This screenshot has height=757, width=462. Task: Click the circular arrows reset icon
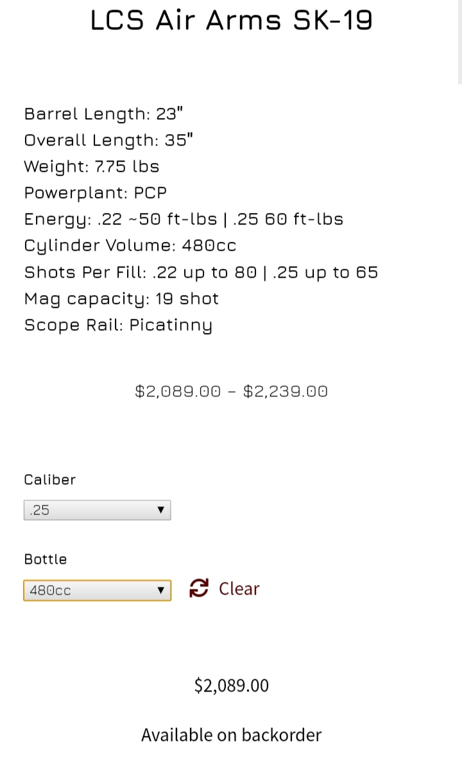click(x=198, y=588)
